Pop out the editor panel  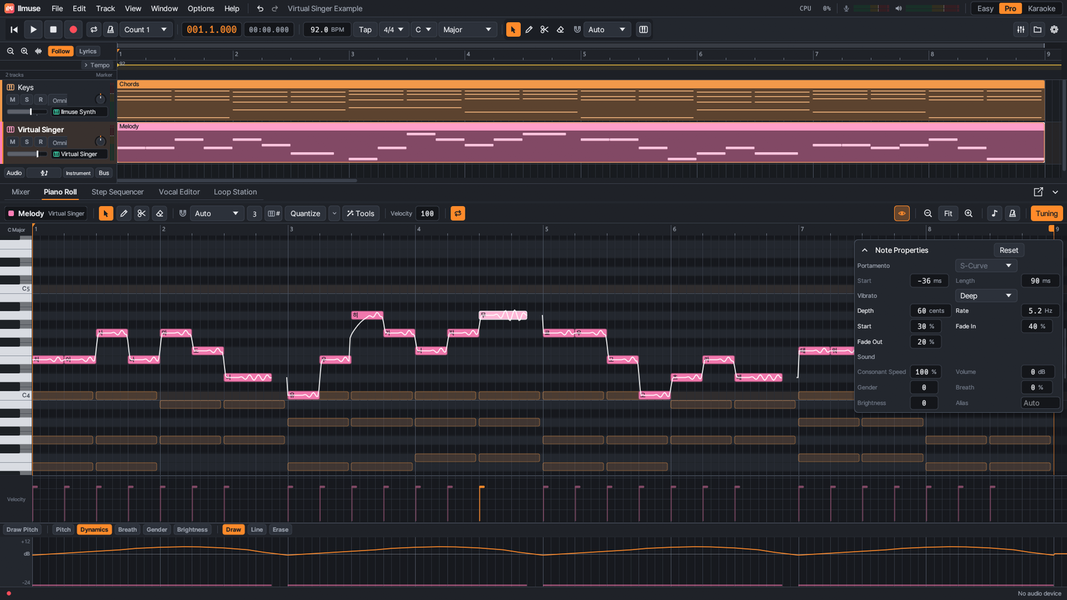(x=1038, y=192)
